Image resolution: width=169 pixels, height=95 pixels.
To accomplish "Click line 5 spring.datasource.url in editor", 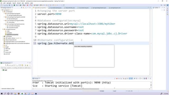I will point(76,24).
